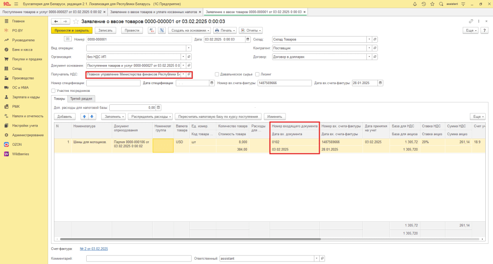Open Распределить расходы dropdown

point(150,116)
